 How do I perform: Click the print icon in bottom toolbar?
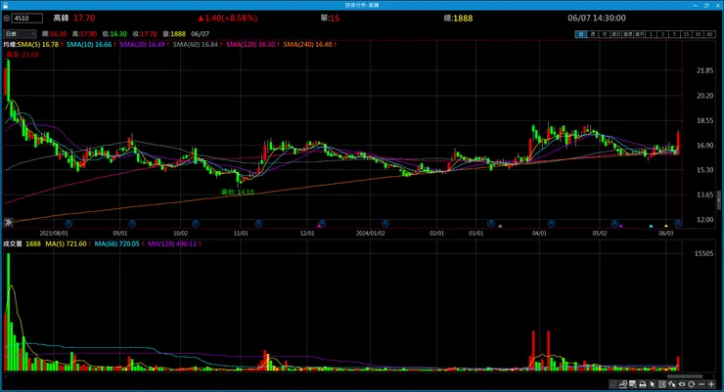[x=643, y=384]
